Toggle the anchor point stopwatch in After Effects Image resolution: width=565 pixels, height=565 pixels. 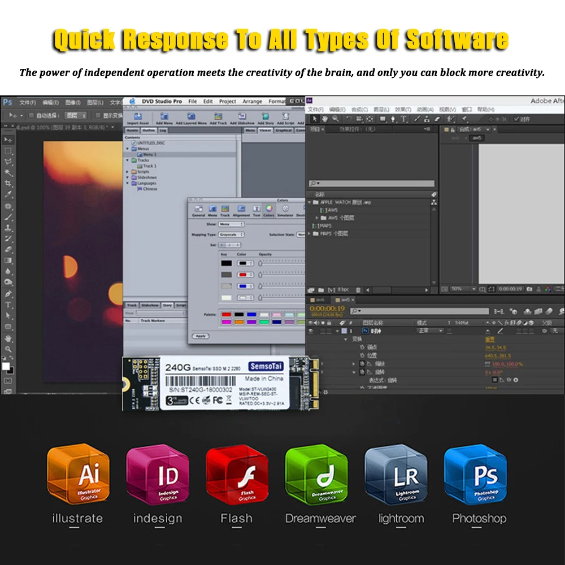coord(362,347)
